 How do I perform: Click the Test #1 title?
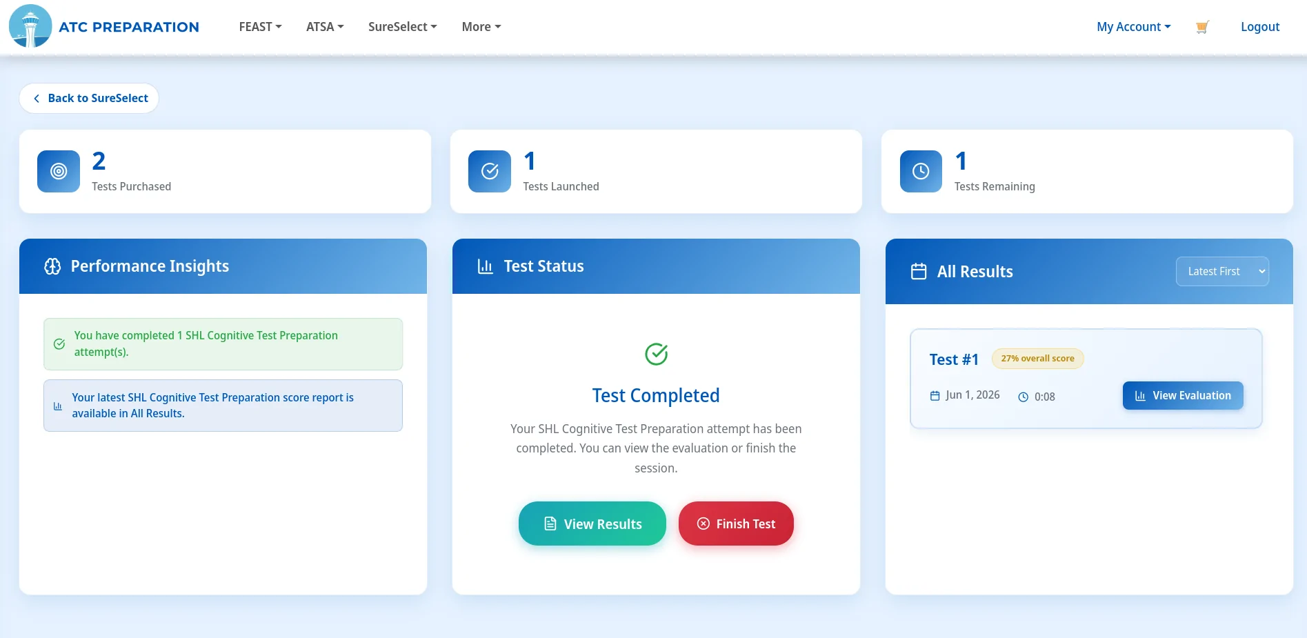[954, 359]
